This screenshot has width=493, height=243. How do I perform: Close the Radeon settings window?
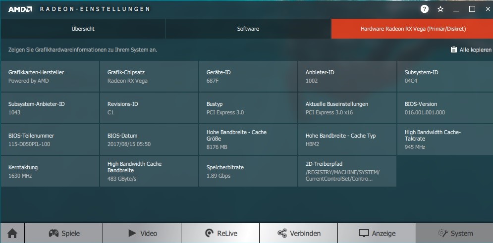pyautogui.click(x=488, y=9)
